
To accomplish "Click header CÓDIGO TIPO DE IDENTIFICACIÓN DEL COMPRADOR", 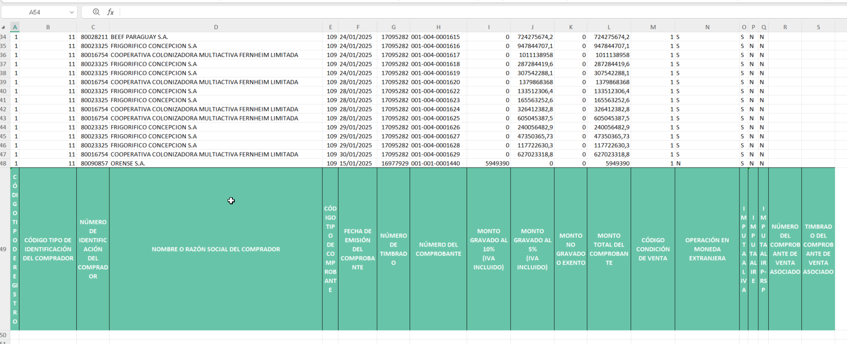I will coord(48,249).
